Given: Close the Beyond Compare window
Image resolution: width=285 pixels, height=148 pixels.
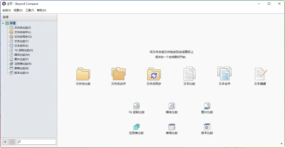Looking at the screenshot, I should click(x=279, y=4).
